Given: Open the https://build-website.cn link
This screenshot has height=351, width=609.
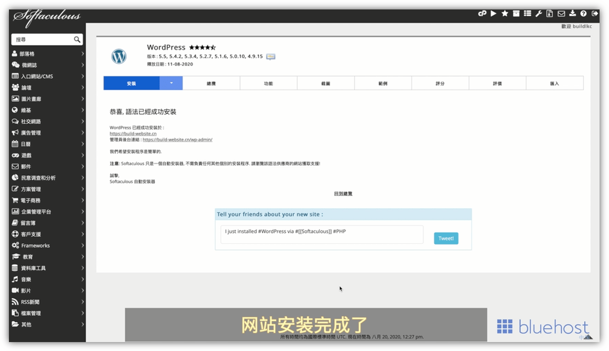Looking at the screenshot, I should tap(133, 134).
